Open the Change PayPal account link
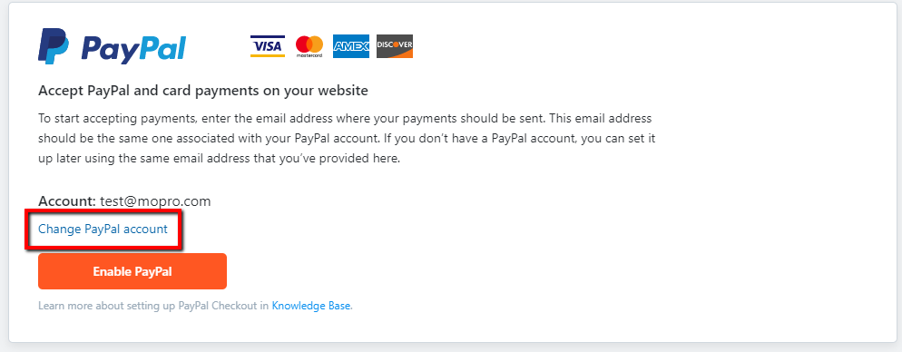Viewport: 902px width, 352px height. pyautogui.click(x=103, y=229)
